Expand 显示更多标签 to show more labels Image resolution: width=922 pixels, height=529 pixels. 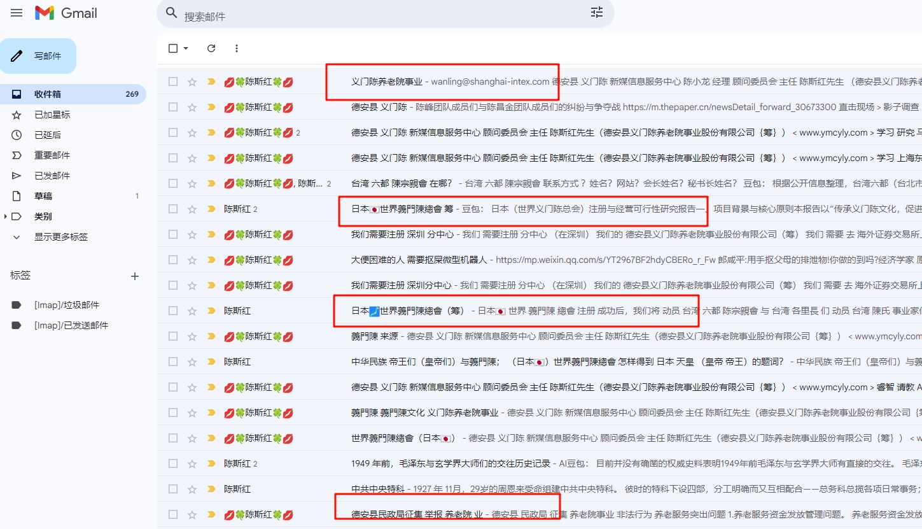(x=60, y=237)
